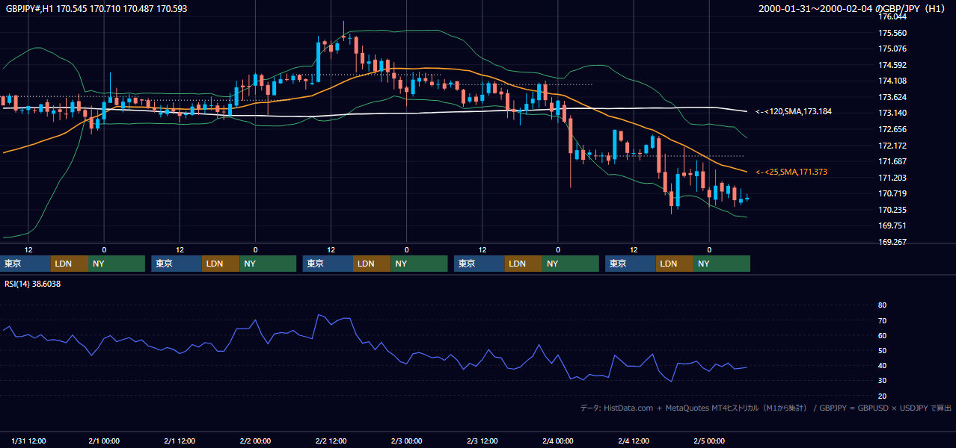The height and width of the screenshot is (448, 956).
Task: Click RSI scale level 80
Action: click(883, 305)
